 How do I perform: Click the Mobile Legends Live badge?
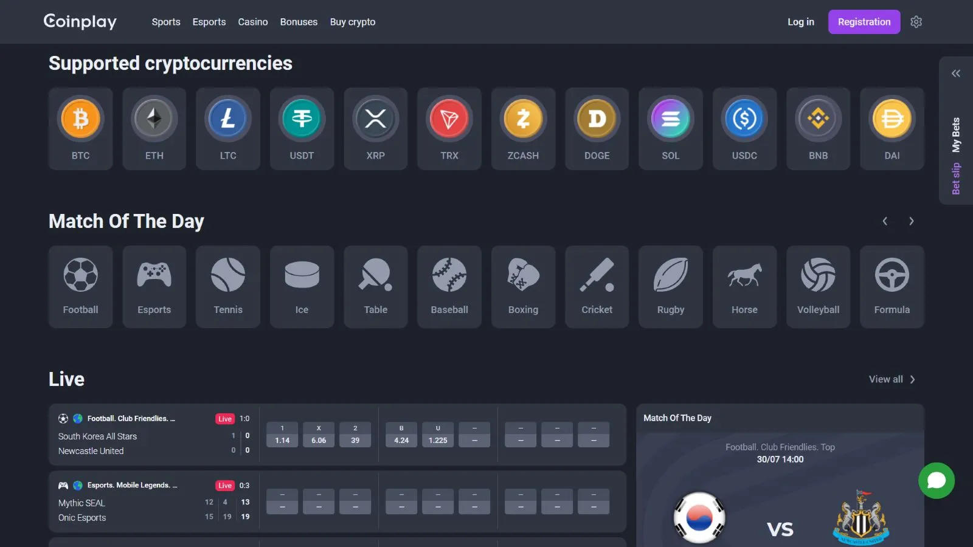point(225,486)
